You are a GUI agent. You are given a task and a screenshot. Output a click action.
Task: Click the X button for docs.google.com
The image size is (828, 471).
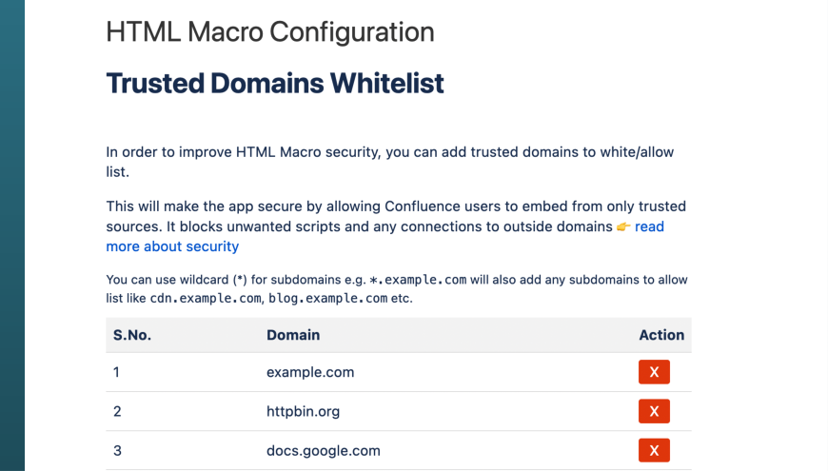[654, 450]
